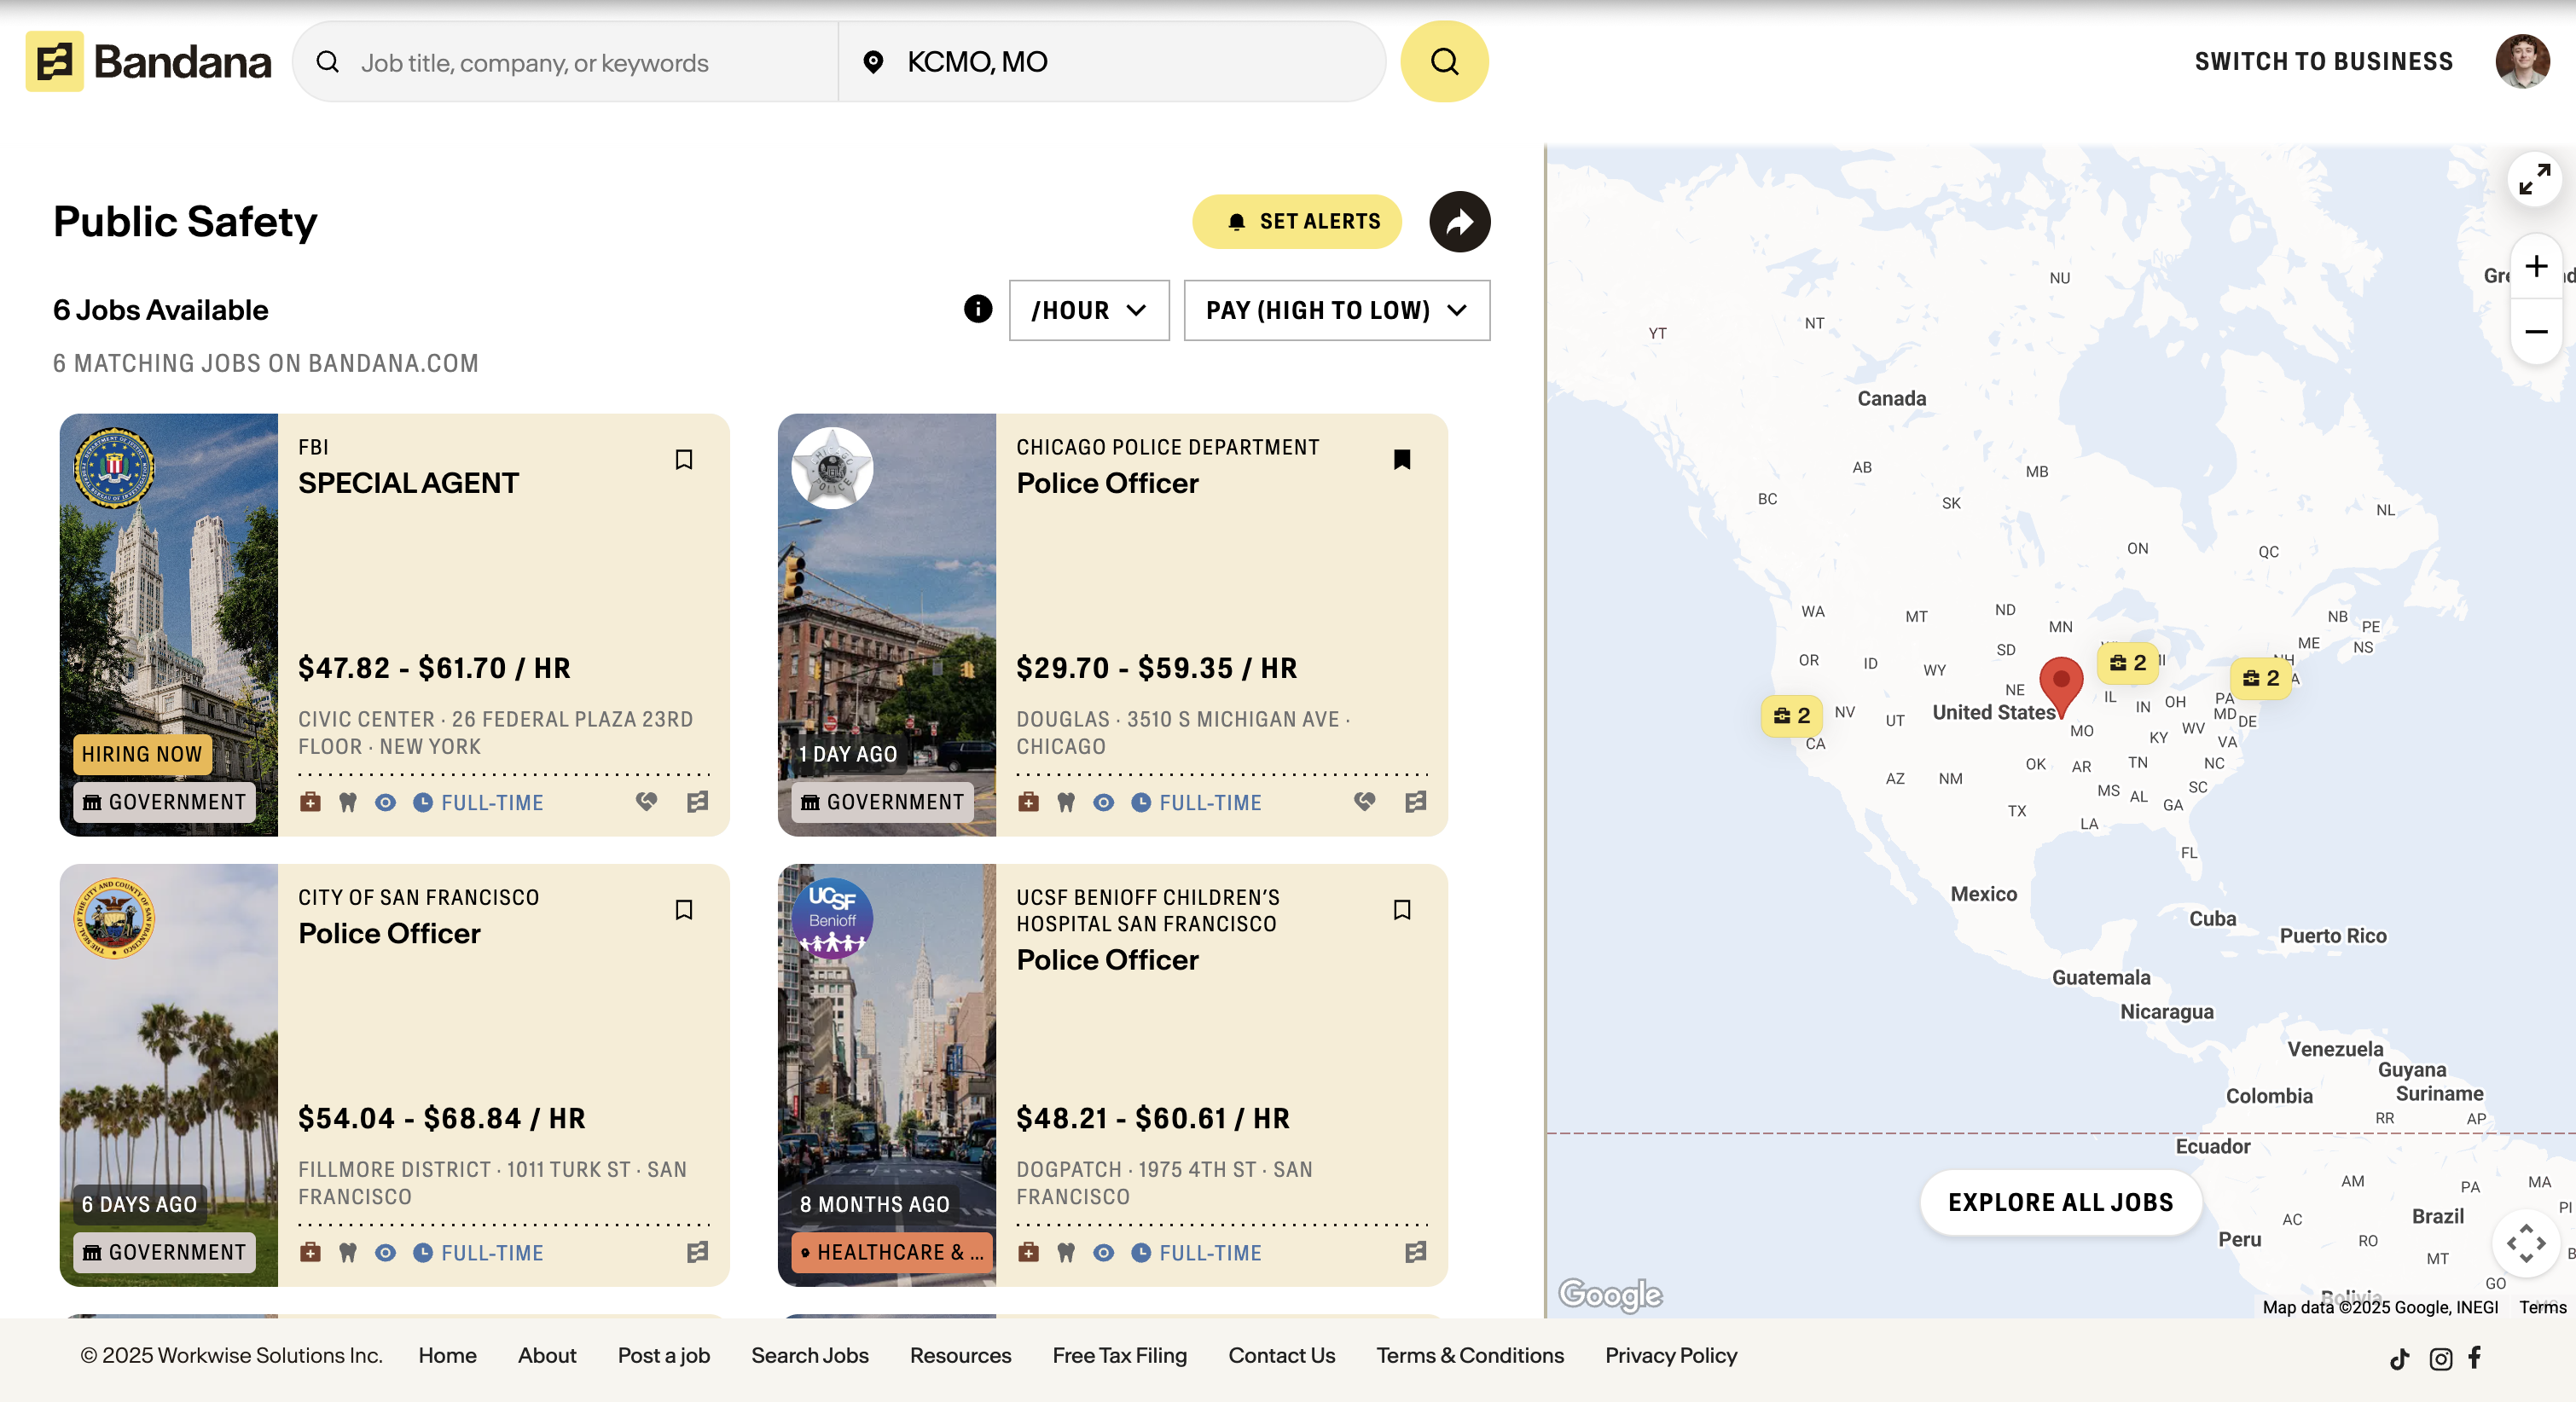Bookmark the FBI Special Agent job
This screenshot has height=1402, width=2576.
[684, 459]
